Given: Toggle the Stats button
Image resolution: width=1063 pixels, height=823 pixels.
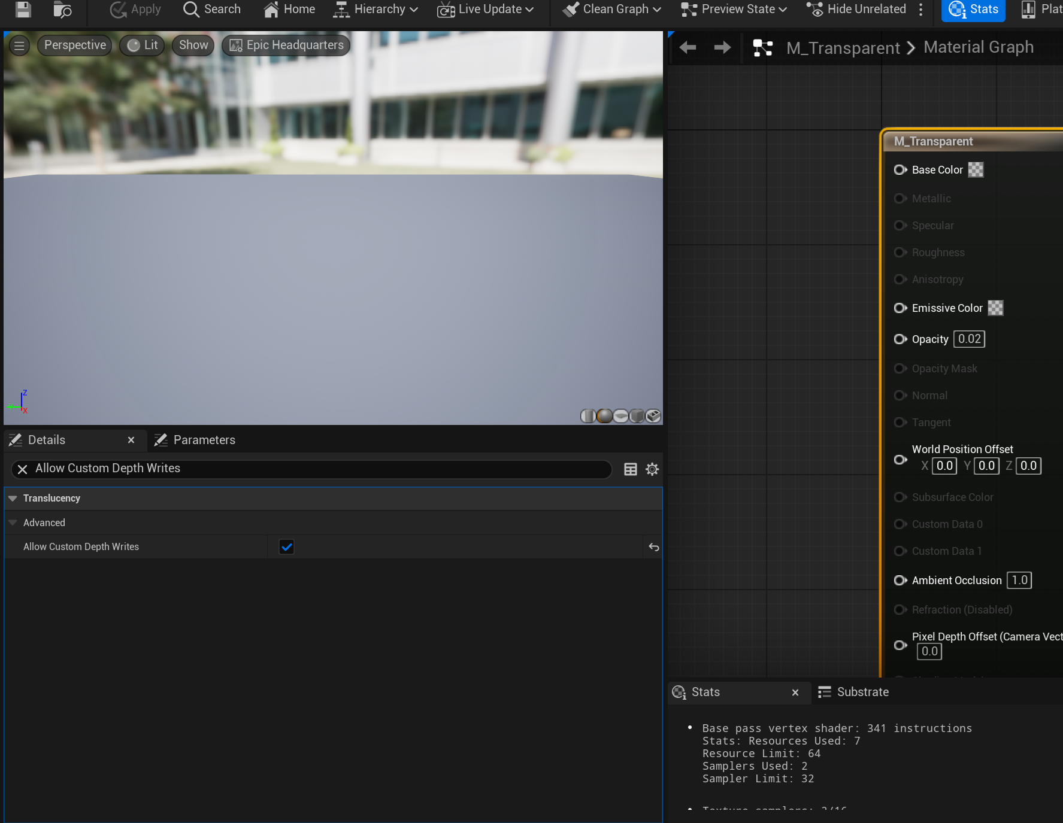Looking at the screenshot, I should [x=973, y=10].
